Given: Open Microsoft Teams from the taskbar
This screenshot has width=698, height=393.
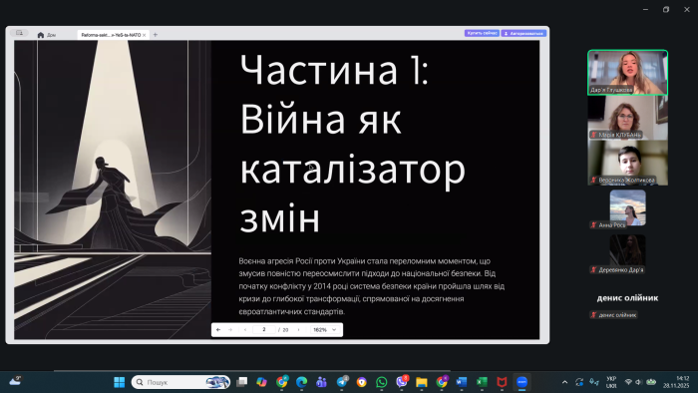Looking at the screenshot, I should [321, 382].
